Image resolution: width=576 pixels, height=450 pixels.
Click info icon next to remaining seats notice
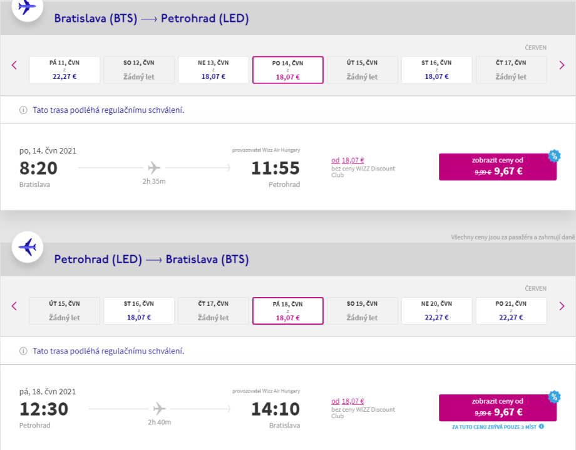click(x=542, y=427)
